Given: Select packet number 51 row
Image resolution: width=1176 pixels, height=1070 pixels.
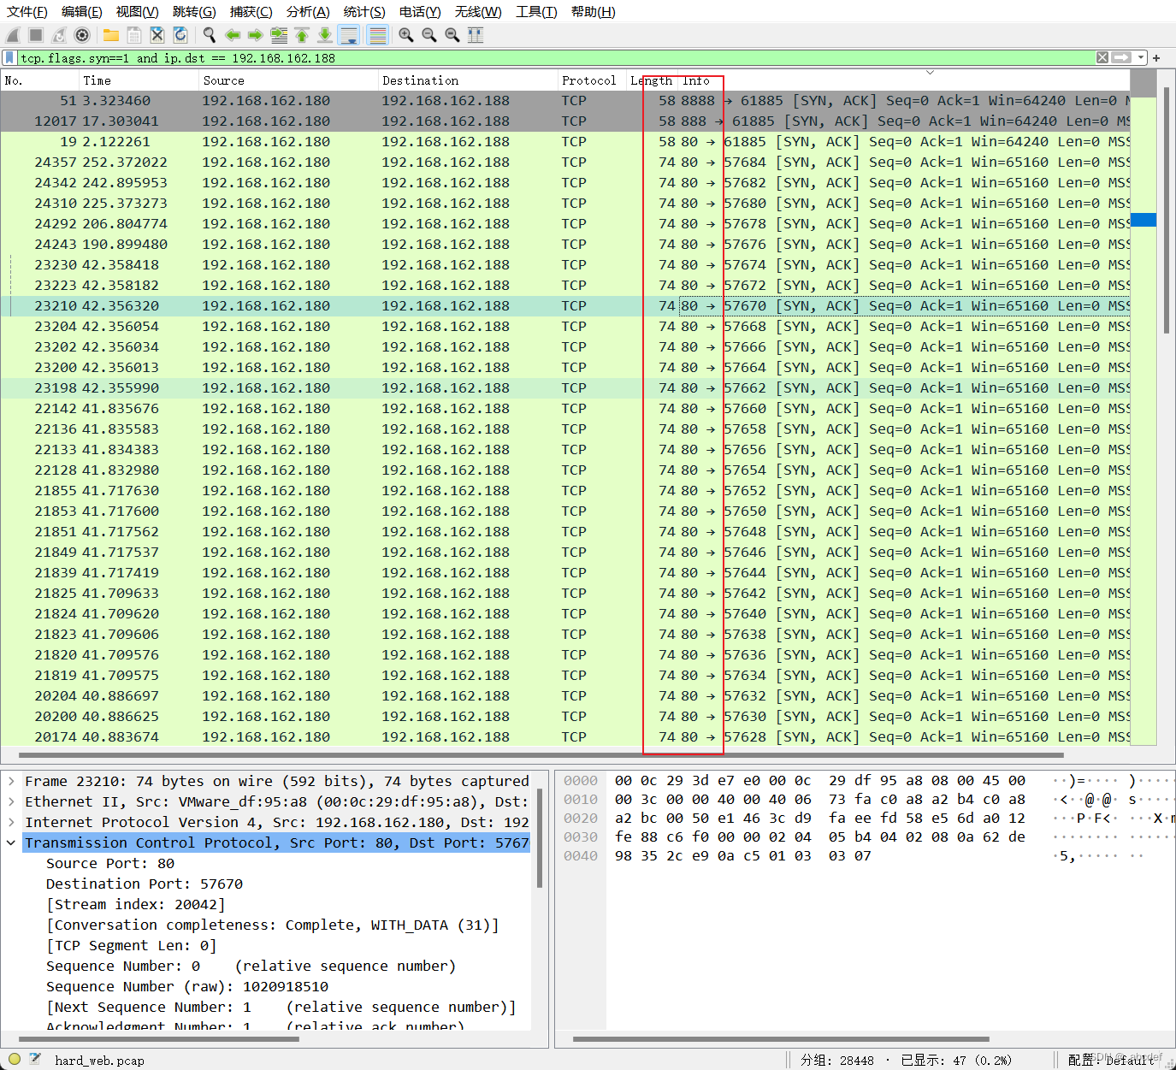Looking at the screenshot, I should (565, 100).
